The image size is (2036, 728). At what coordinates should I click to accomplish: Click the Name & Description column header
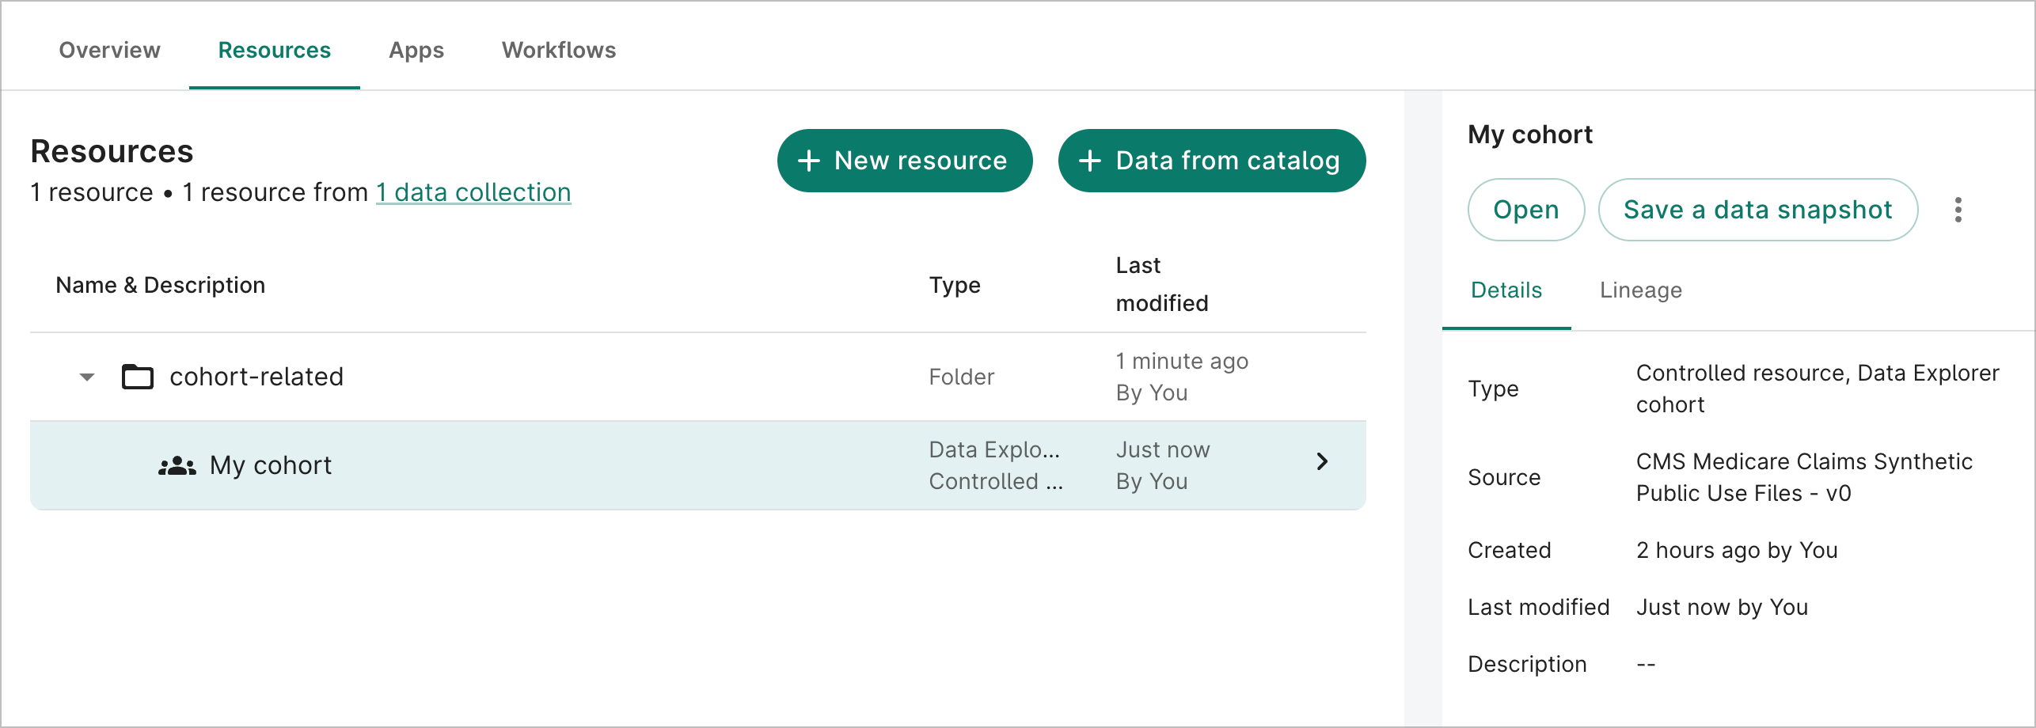tap(161, 285)
